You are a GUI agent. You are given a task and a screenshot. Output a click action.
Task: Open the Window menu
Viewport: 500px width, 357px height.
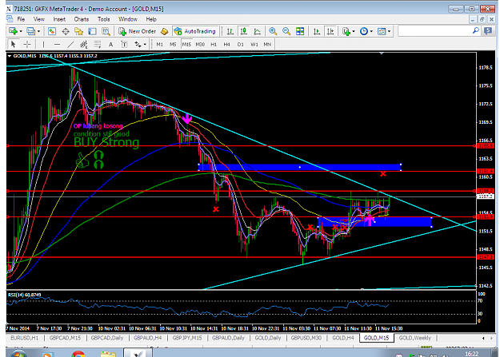click(128, 19)
